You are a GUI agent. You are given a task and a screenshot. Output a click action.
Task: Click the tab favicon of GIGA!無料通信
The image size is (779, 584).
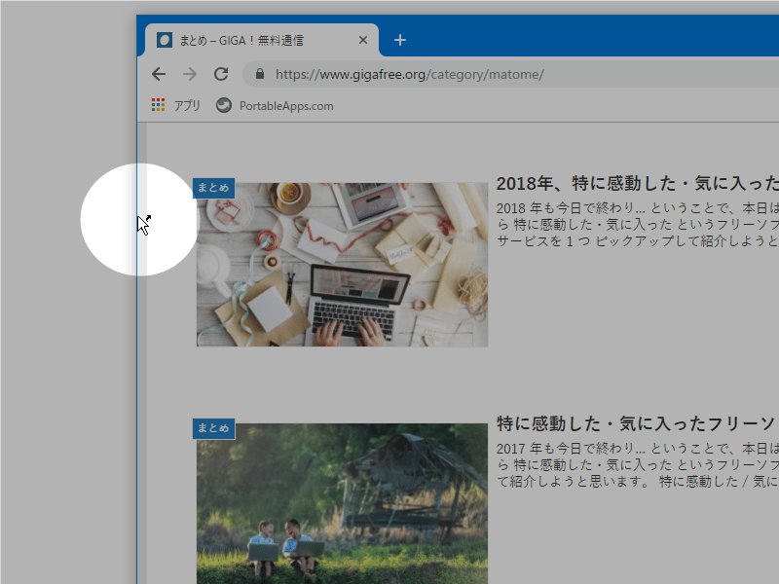(165, 40)
